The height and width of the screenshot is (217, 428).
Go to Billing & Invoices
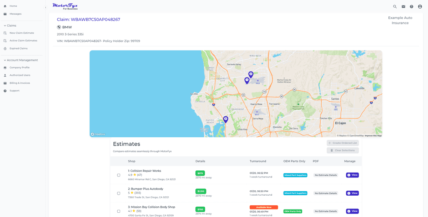(x=20, y=83)
